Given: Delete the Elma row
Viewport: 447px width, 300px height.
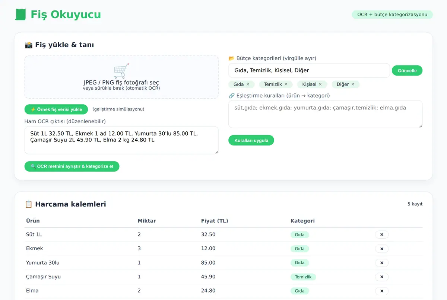Looking at the screenshot, I should coord(382,291).
